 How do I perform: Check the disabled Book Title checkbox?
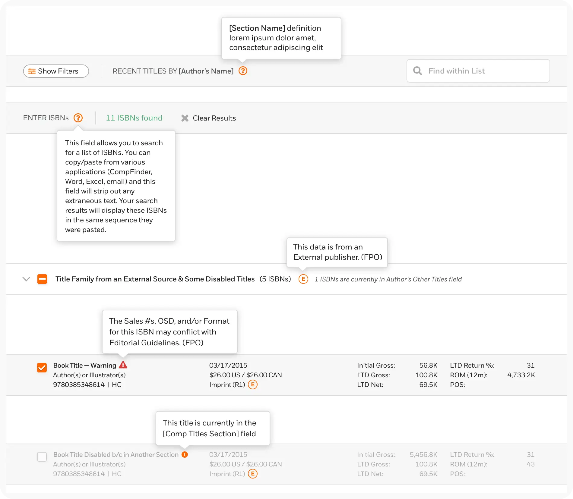click(42, 457)
